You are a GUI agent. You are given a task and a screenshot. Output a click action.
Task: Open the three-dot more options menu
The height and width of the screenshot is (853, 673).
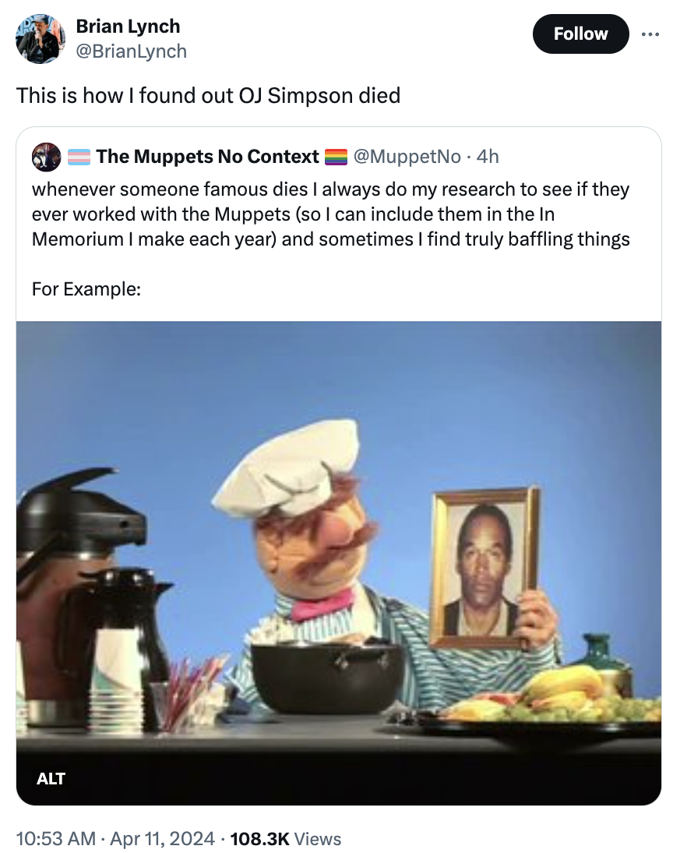(x=648, y=34)
